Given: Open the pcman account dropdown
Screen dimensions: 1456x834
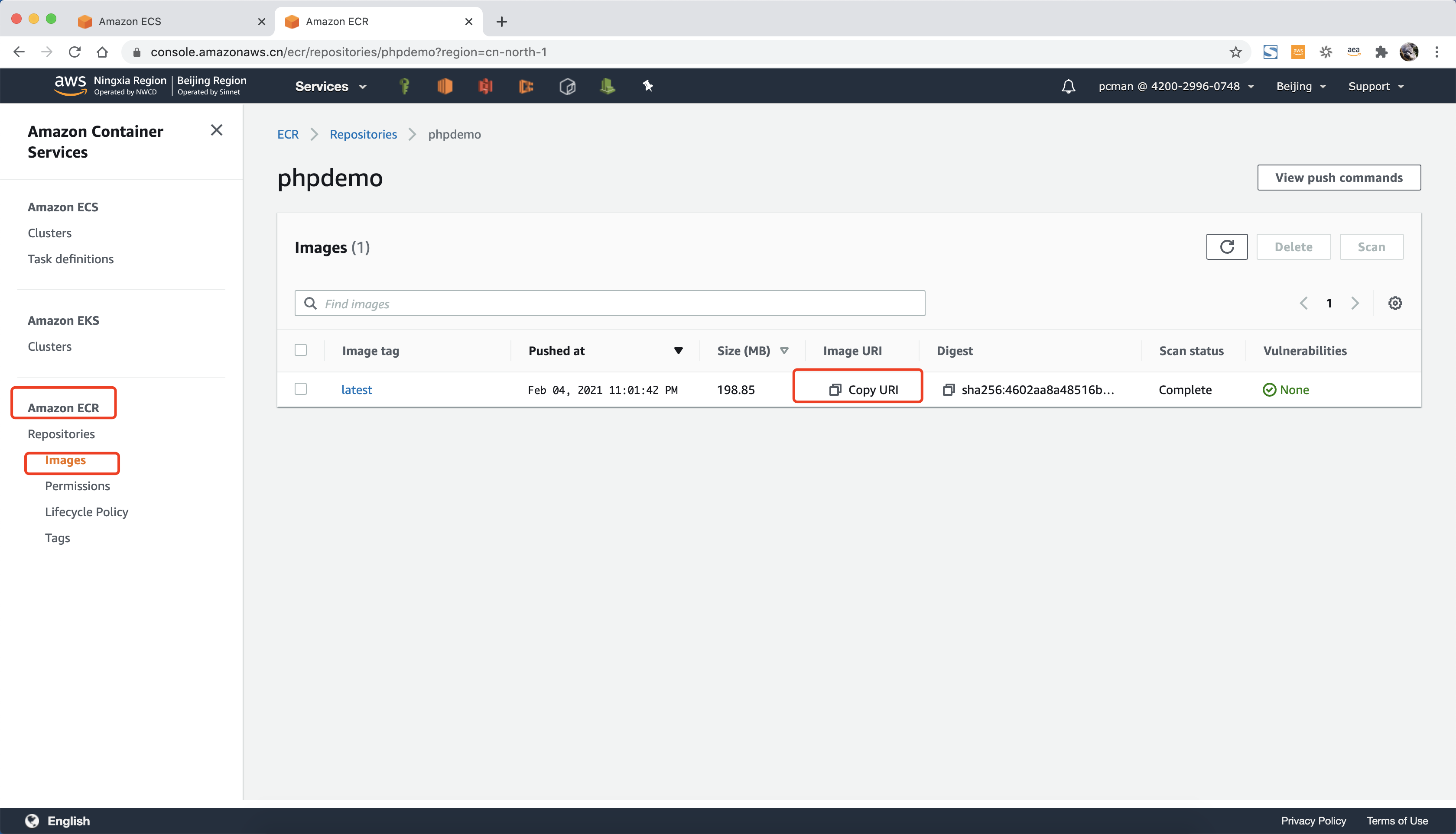Looking at the screenshot, I should [x=1176, y=87].
